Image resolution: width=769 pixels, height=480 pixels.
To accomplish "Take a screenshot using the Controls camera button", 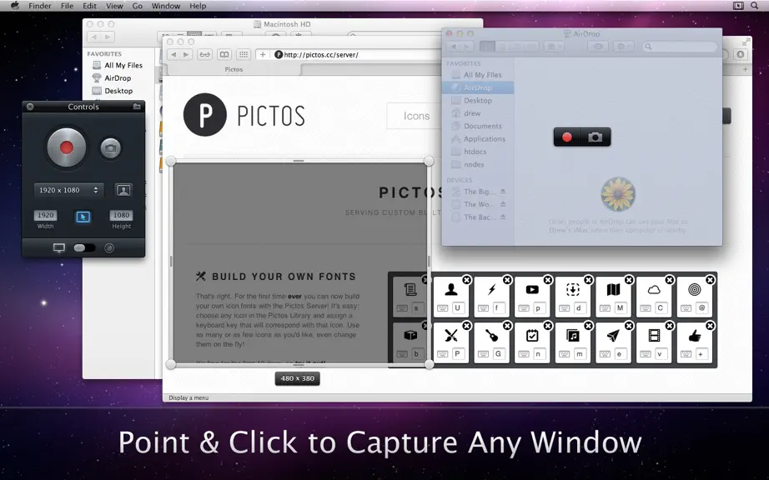I will (x=110, y=148).
